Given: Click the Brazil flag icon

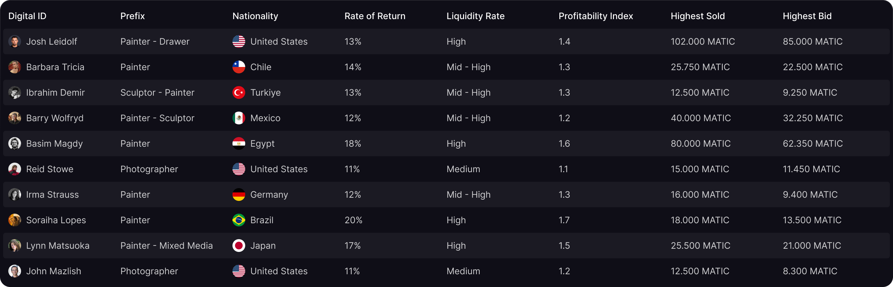Looking at the screenshot, I should pyautogui.click(x=239, y=220).
